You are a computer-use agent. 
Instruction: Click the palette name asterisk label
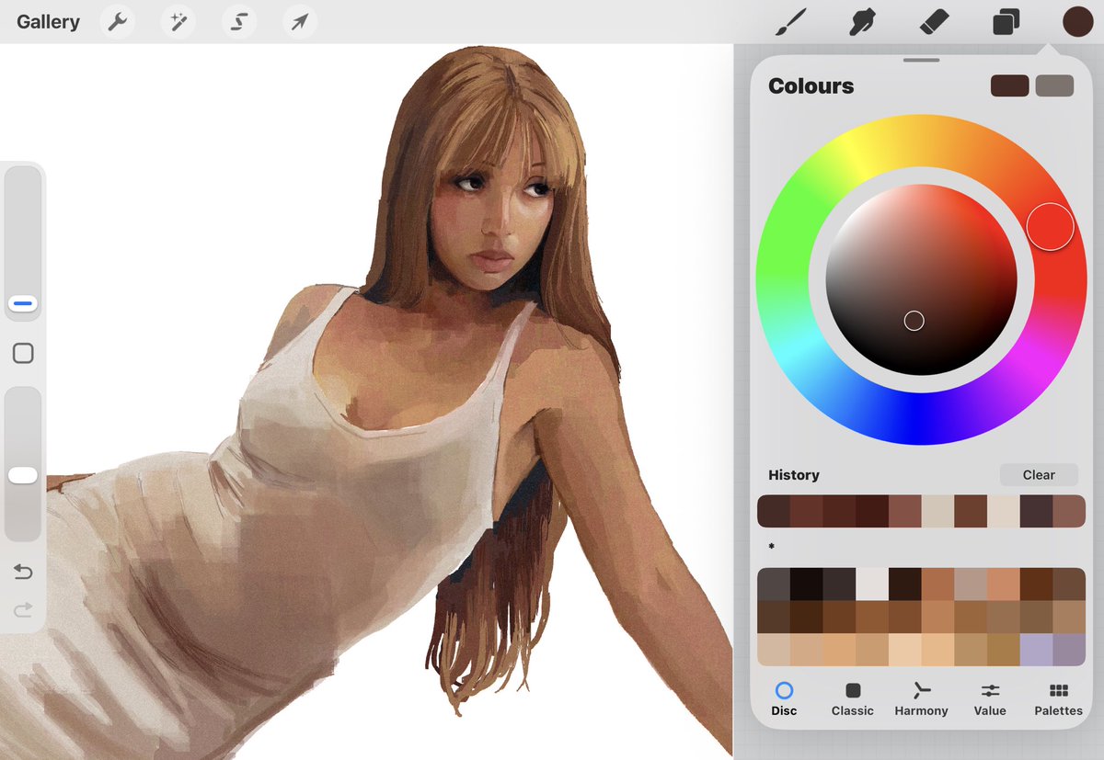(772, 547)
